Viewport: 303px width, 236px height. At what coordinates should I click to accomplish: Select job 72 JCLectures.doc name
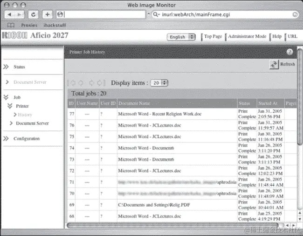149,171
